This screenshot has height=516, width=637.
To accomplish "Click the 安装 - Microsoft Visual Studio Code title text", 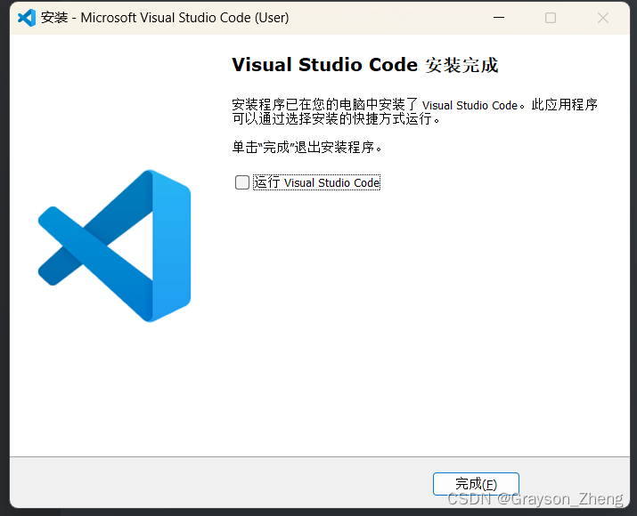I will pos(165,18).
